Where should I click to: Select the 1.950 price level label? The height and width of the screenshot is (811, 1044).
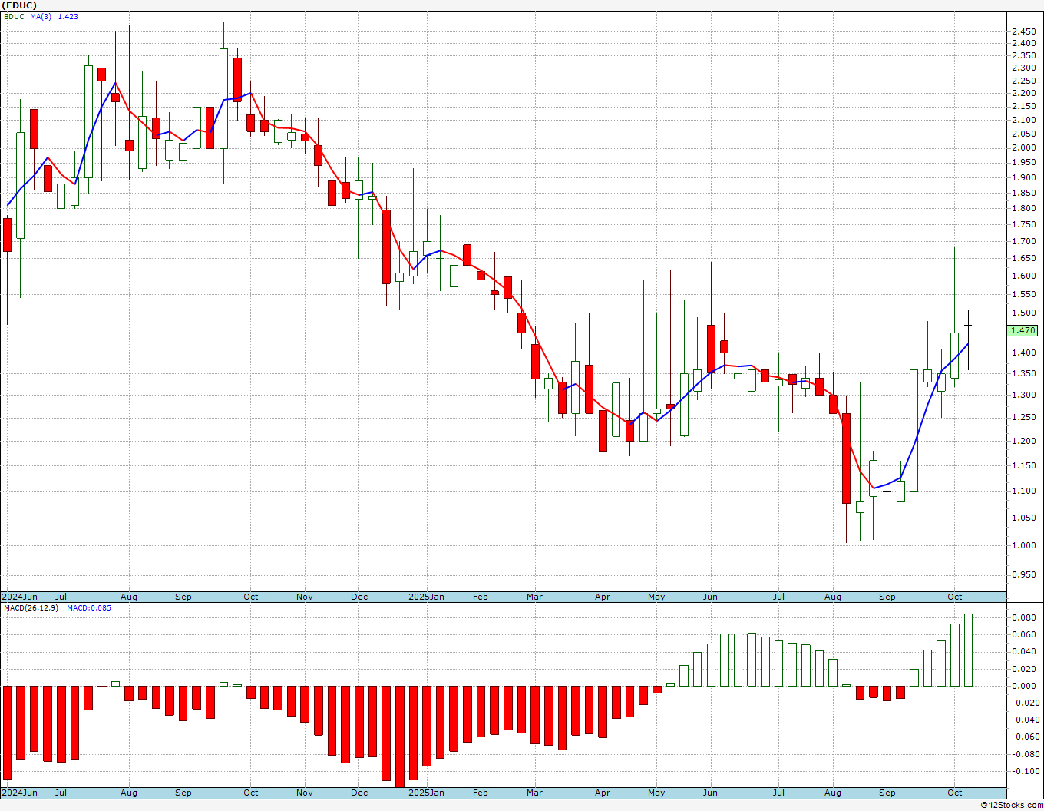1023,162
